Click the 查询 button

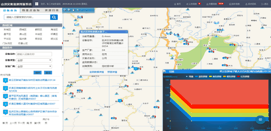pos(48,72)
